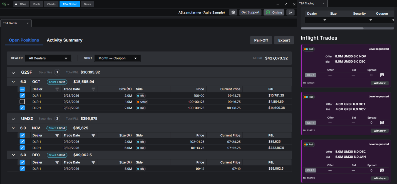The height and width of the screenshot is (184, 397).
Task: Filter Trade Date column in G2SF OCT table
Action: (93, 89)
